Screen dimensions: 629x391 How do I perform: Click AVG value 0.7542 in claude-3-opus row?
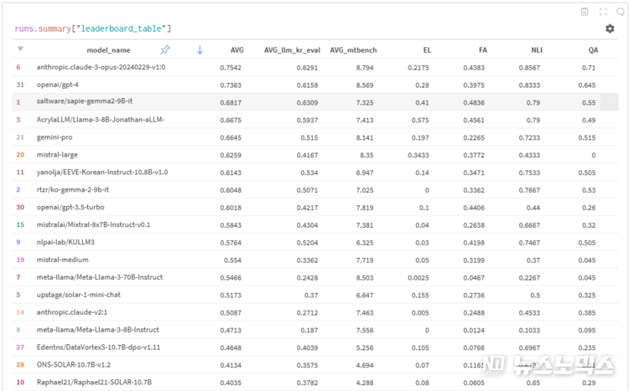tap(231, 68)
